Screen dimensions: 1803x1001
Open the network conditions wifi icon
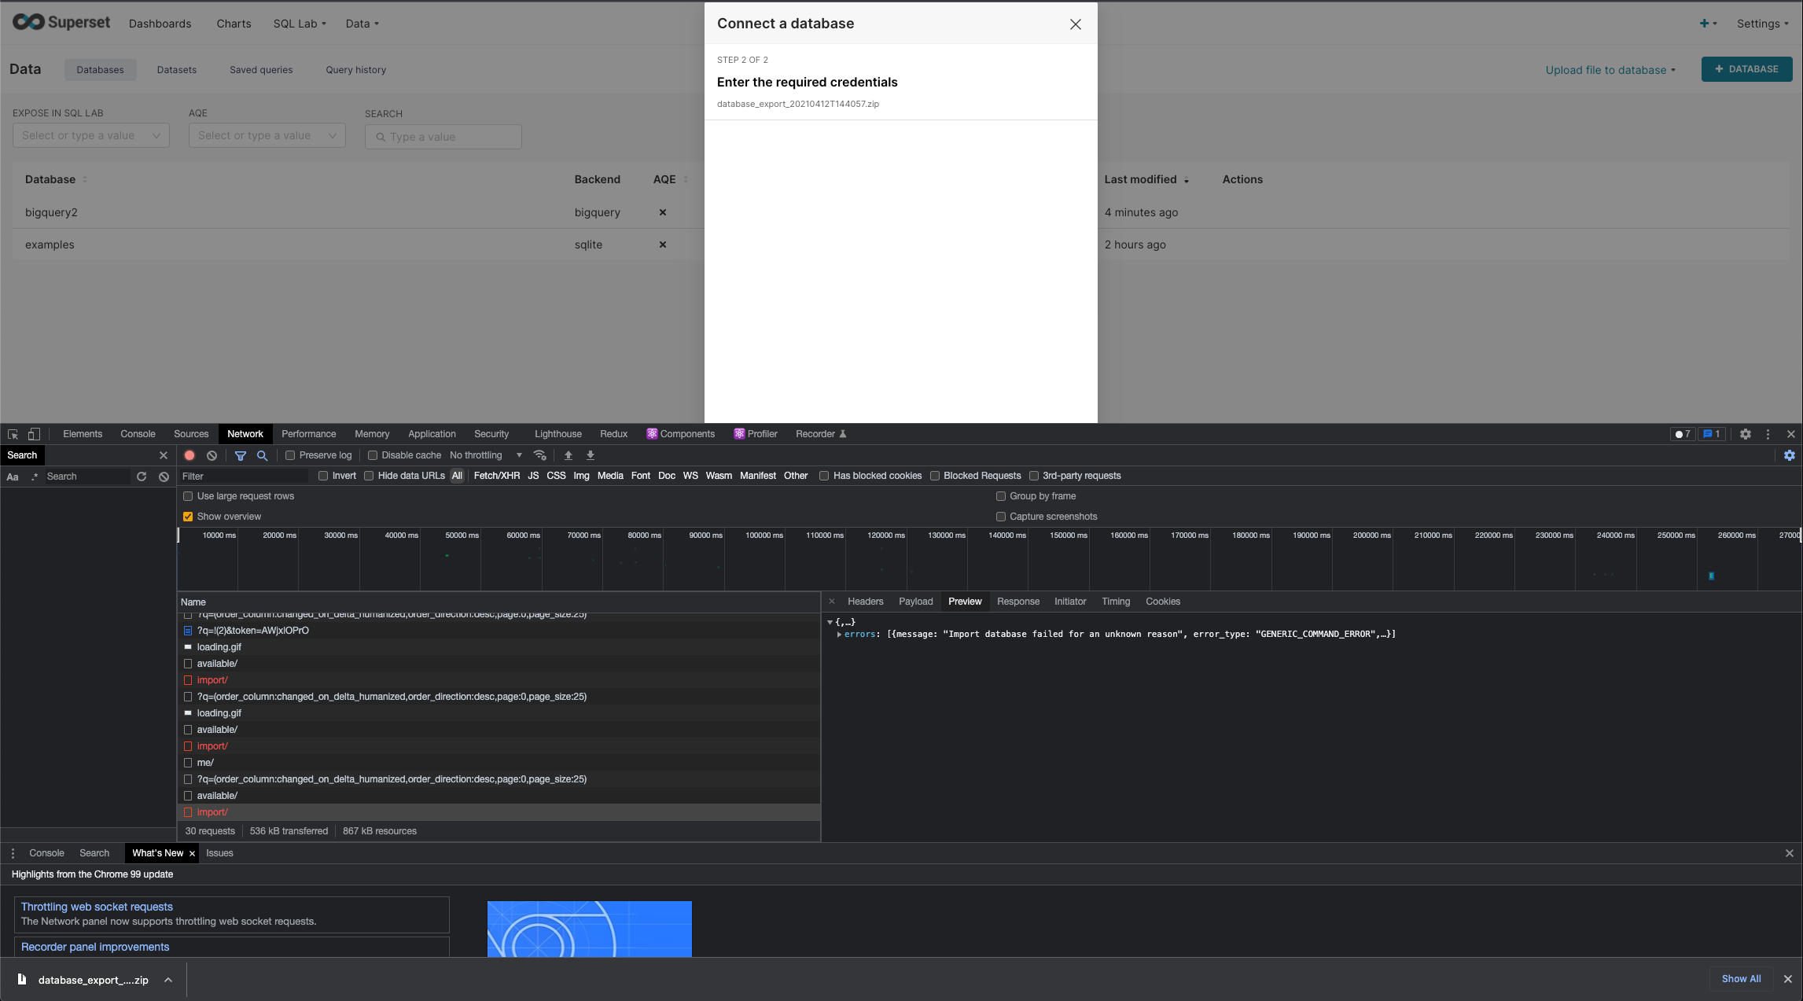pos(539,455)
